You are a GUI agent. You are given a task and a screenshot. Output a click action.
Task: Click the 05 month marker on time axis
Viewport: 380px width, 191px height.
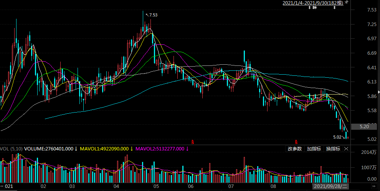tap(156, 186)
